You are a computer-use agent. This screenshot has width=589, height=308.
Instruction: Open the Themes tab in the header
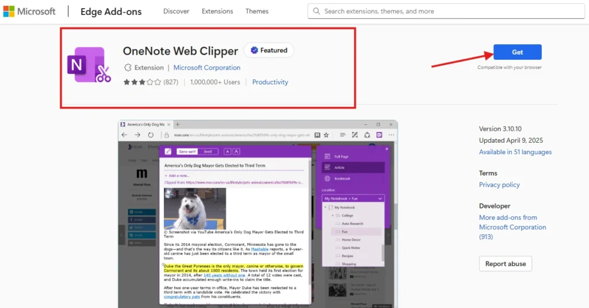pos(257,12)
